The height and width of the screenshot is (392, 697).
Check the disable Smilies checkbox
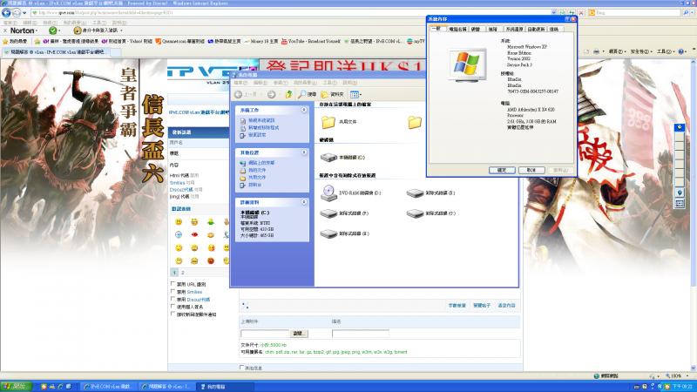173,292
